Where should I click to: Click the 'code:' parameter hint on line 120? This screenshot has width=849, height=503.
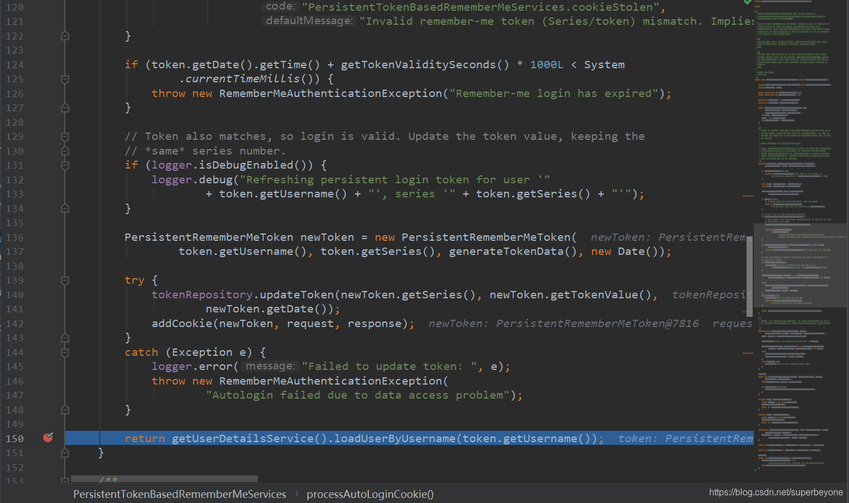tap(280, 6)
